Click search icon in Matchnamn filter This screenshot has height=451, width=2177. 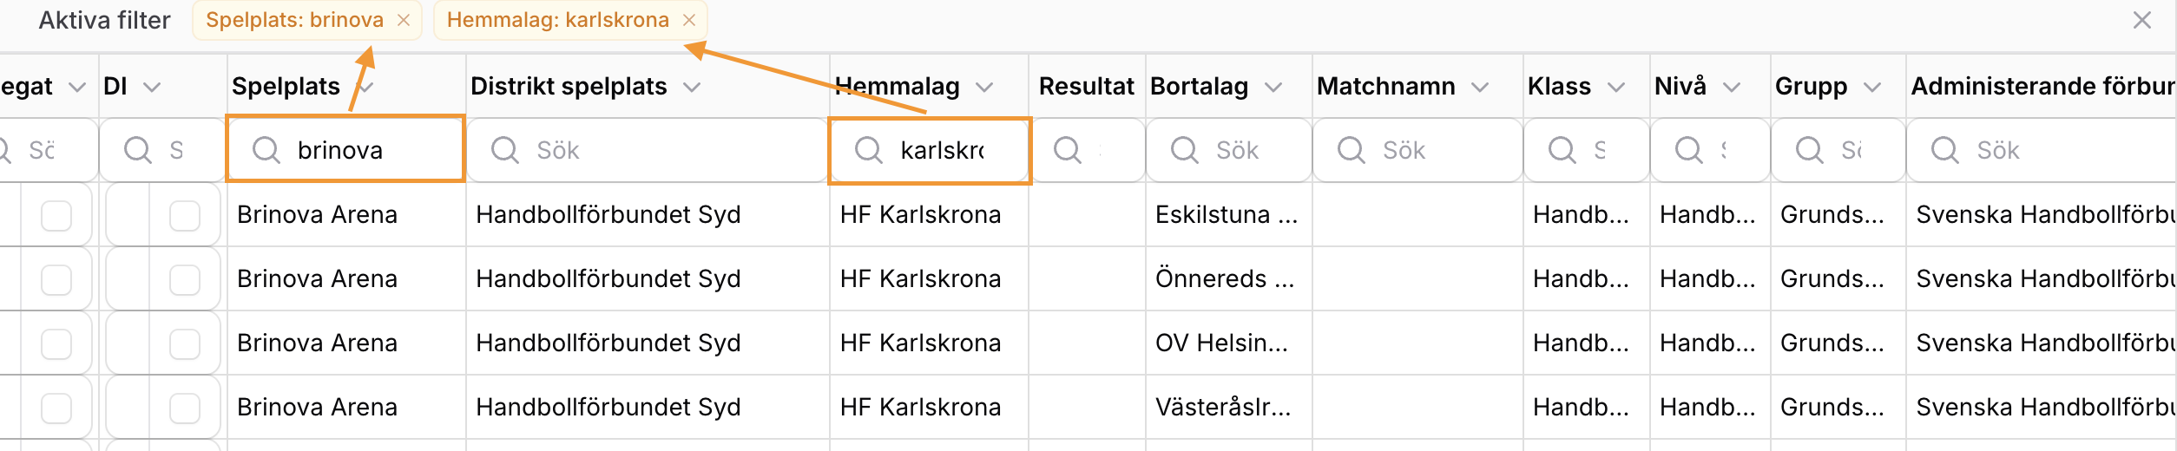click(x=1351, y=150)
